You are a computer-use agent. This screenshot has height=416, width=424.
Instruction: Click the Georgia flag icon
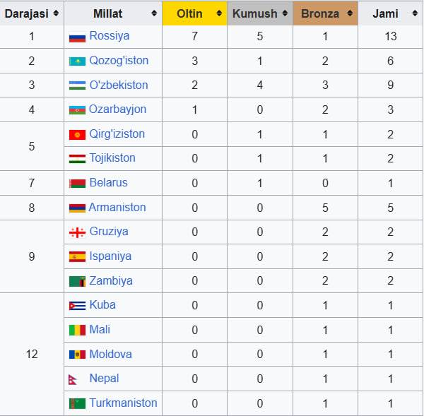tap(77, 232)
